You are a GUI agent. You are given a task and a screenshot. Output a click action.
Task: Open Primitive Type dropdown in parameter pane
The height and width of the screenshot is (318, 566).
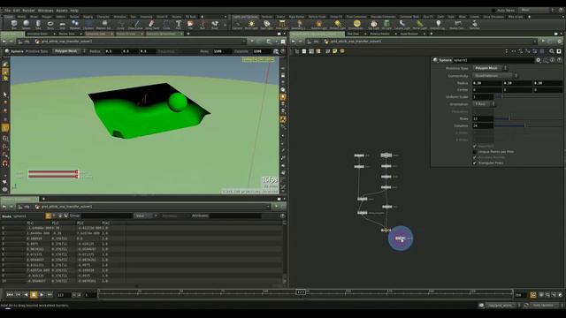click(490, 68)
